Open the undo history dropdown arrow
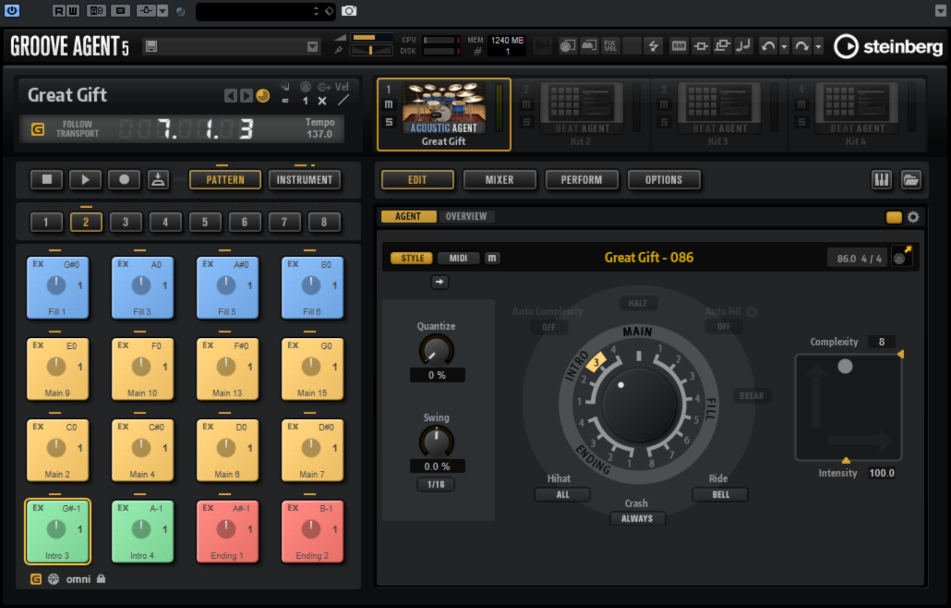 pos(784,47)
